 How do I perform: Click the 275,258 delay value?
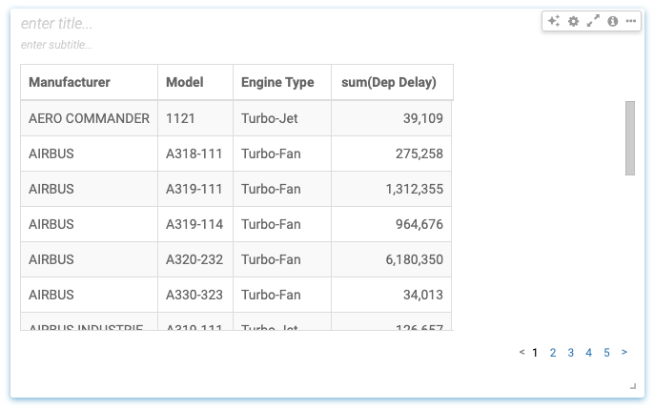point(419,154)
